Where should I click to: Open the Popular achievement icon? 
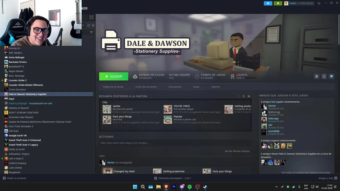click(168, 120)
